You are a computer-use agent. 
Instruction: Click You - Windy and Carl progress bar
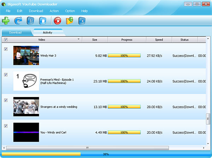(x=124, y=132)
